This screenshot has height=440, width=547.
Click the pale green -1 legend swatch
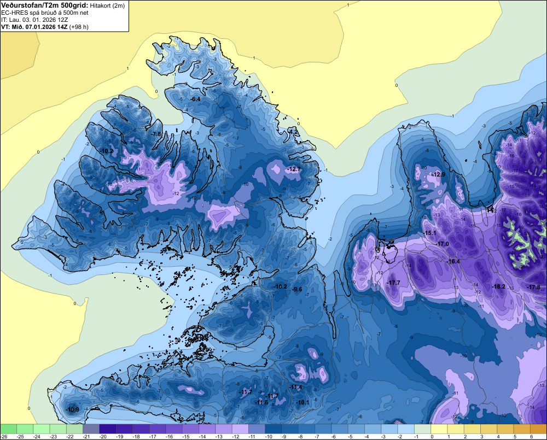tap(423, 429)
